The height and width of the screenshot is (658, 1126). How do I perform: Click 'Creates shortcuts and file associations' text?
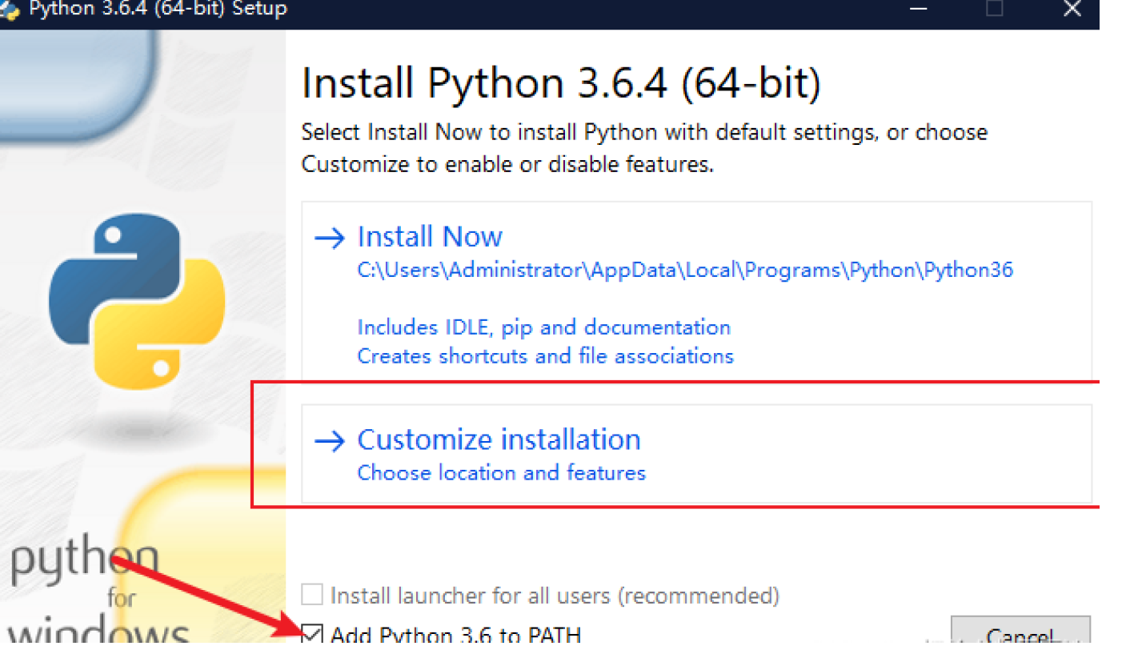[x=545, y=355]
